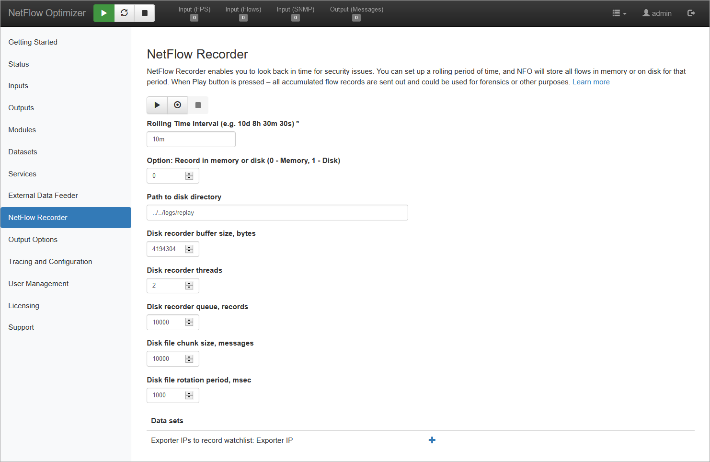Edit the Path to disk directory field
The height and width of the screenshot is (462, 710).
point(277,213)
